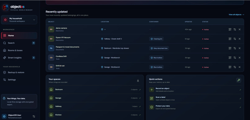Show QR code for Drill bit set
This screenshot has height=120, width=250.
(x=230, y=67)
